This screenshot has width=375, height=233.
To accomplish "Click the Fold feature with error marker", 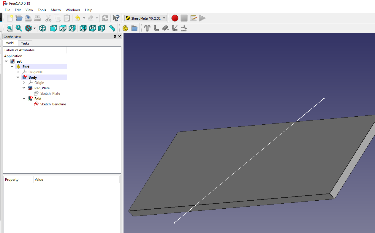I will (x=37, y=99).
